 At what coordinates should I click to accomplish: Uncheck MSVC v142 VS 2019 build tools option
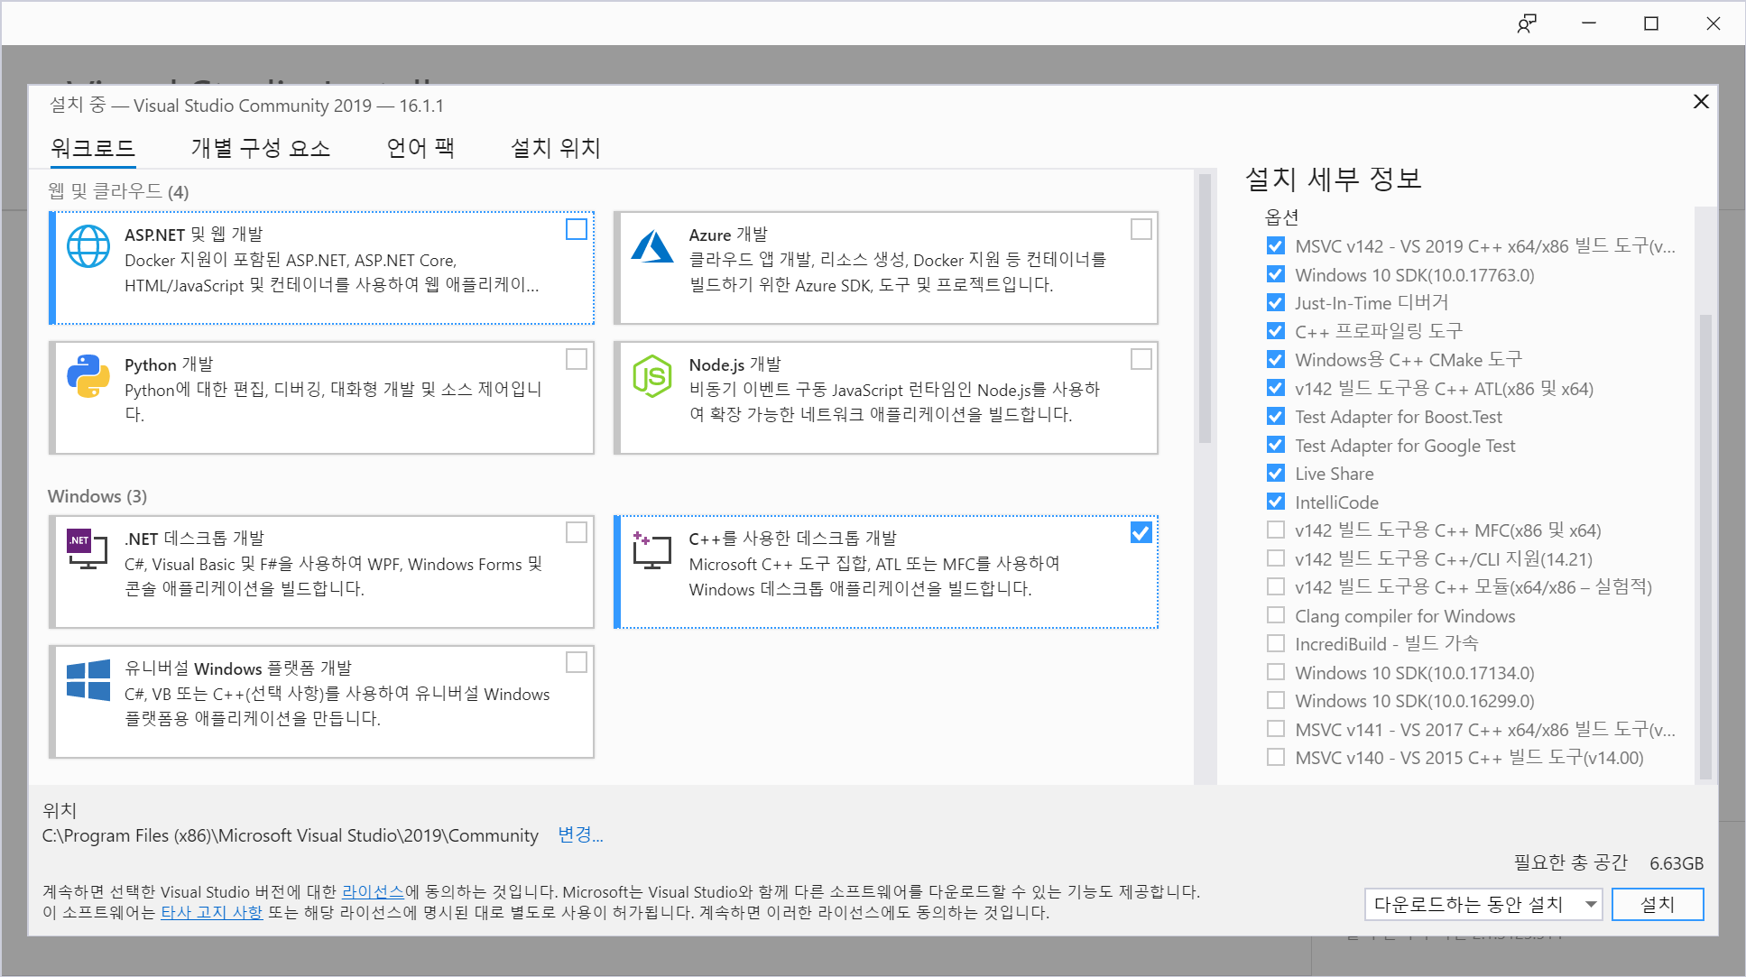(1276, 245)
